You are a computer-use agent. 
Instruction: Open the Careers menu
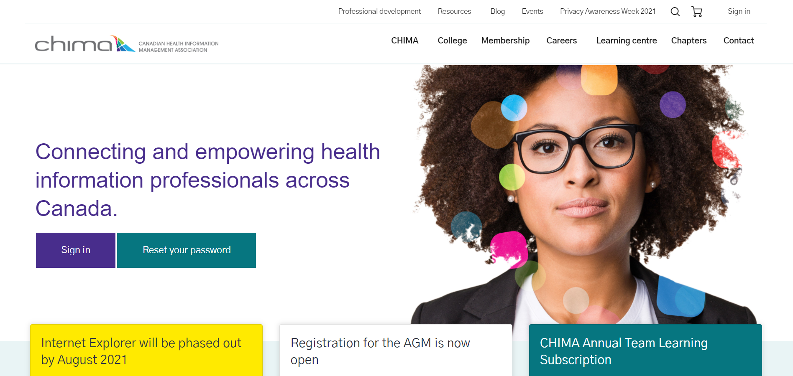pos(561,41)
